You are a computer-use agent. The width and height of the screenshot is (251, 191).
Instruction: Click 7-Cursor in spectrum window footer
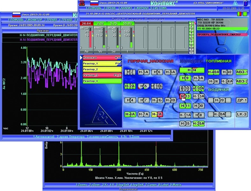pyautogui.click(x=151, y=185)
